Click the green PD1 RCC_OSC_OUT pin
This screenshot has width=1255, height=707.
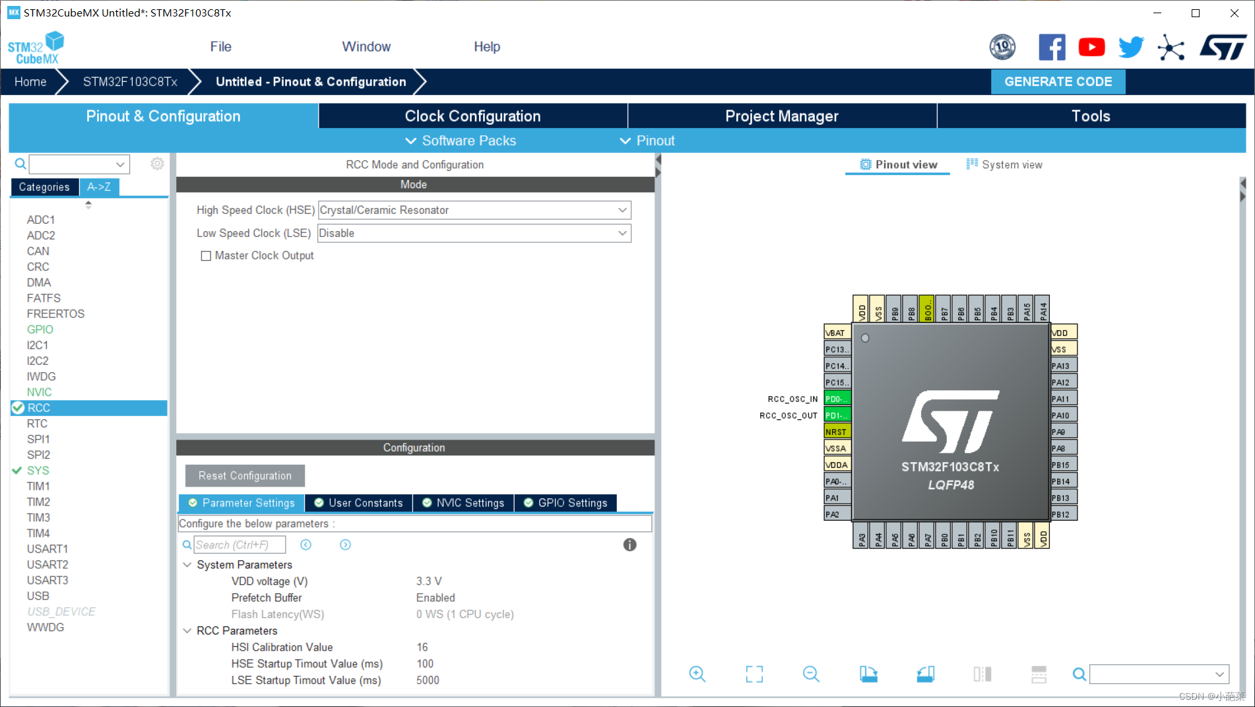click(x=837, y=415)
